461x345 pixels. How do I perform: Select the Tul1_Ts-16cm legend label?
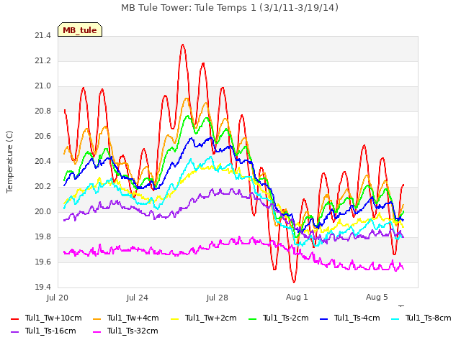pyautogui.click(x=50, y=331)
